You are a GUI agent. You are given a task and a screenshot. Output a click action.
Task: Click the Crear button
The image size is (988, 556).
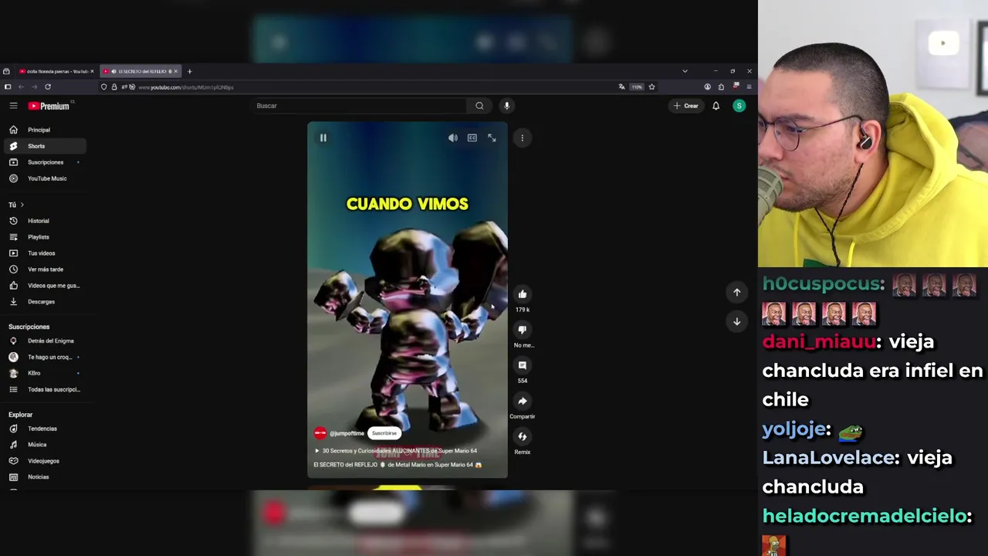685,106
